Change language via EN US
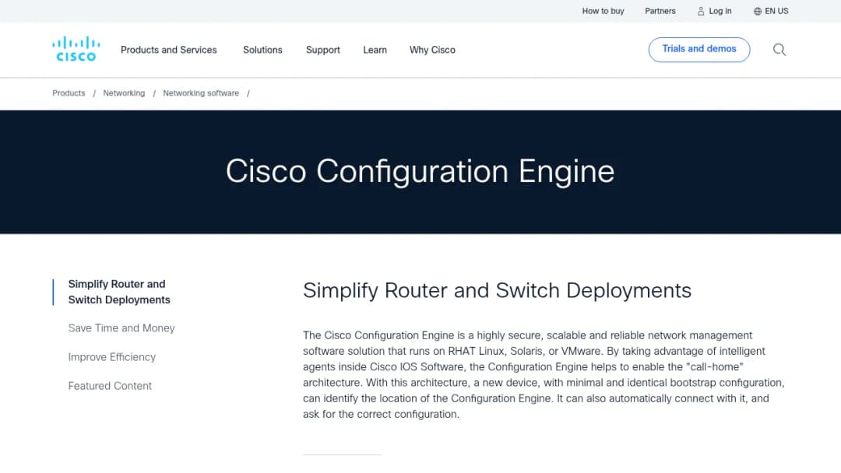Viewport: 841px width, 473px height. pyautogui.click(x=776, y=11)
